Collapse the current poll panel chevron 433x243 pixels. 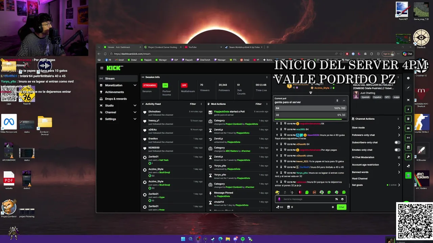click(344, 101)
